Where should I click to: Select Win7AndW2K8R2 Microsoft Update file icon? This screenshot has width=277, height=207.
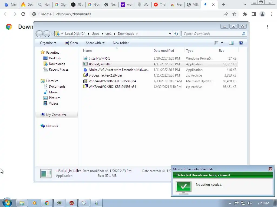[x=85, y=81]
